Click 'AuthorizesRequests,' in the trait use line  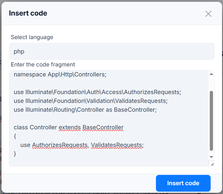point(60,145)
